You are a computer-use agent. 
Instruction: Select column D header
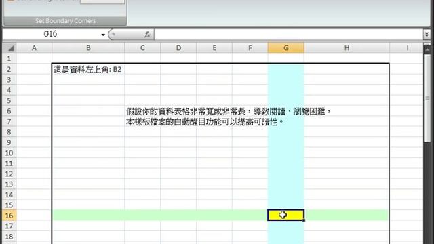point(178,48)
